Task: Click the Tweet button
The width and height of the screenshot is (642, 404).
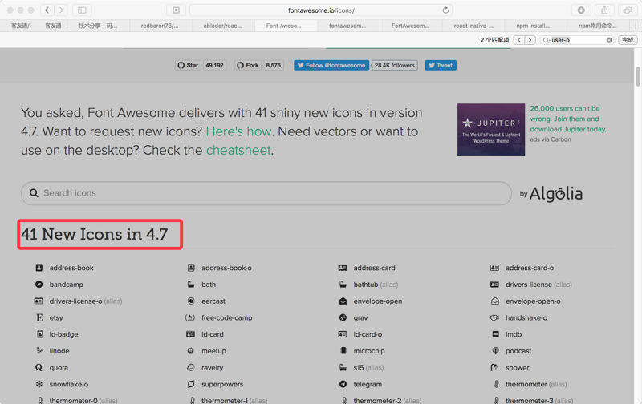Action: pyautogui.click(x=441, y=66)
